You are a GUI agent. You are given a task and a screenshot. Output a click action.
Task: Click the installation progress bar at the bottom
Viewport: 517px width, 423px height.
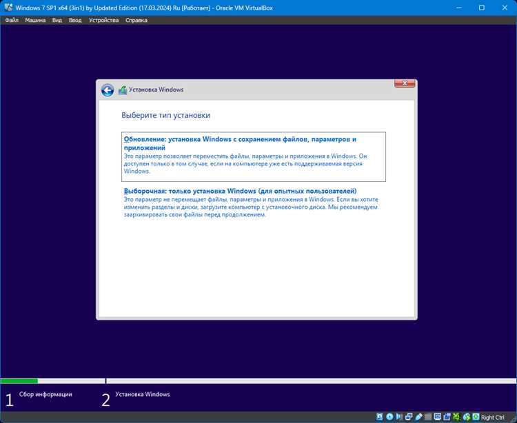(x=258, y=381)
